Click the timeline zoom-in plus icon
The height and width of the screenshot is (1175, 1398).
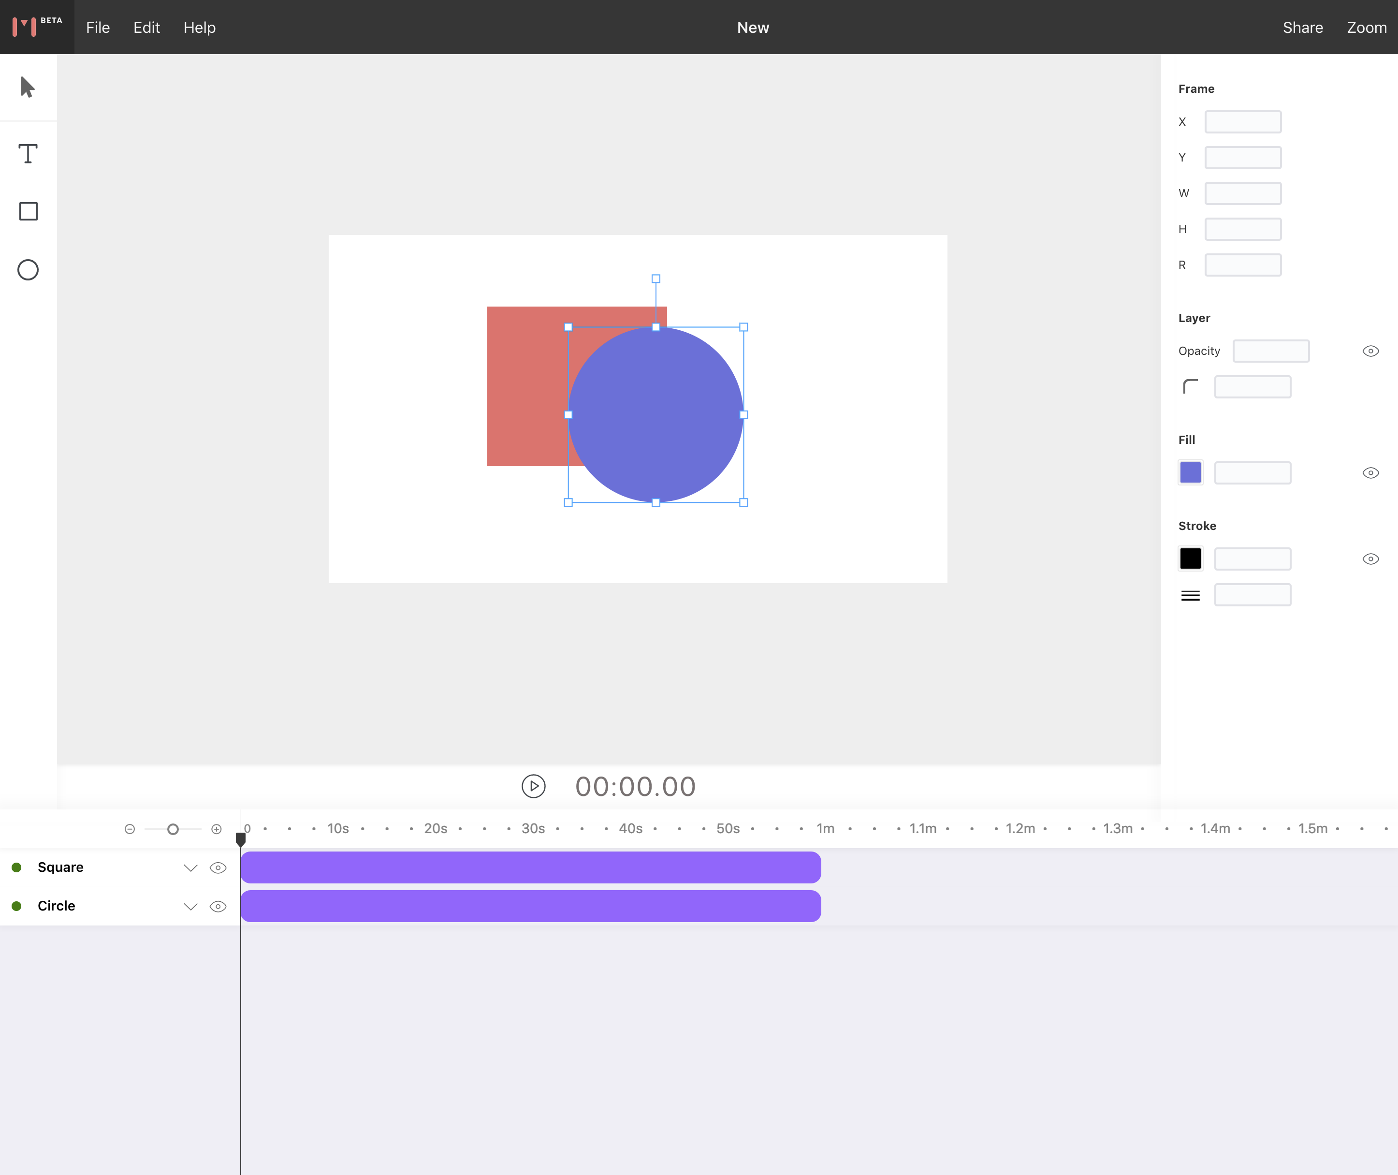pyautogui.click(x=217, y=829)
